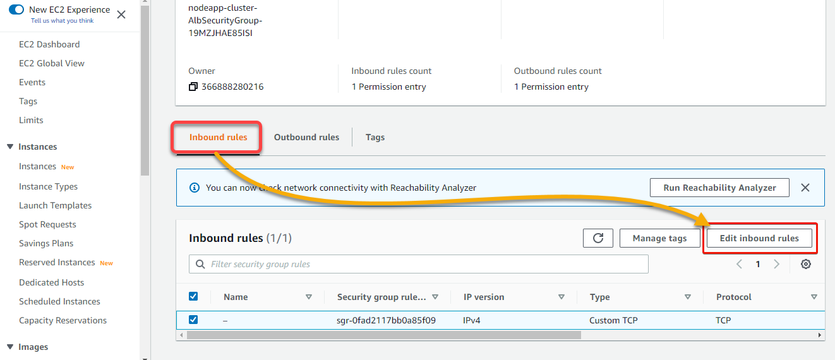The width and height of the screenshot is (835, 360).
Task: Copy owner ID 366888280216 icon
Action: [193, 87]
